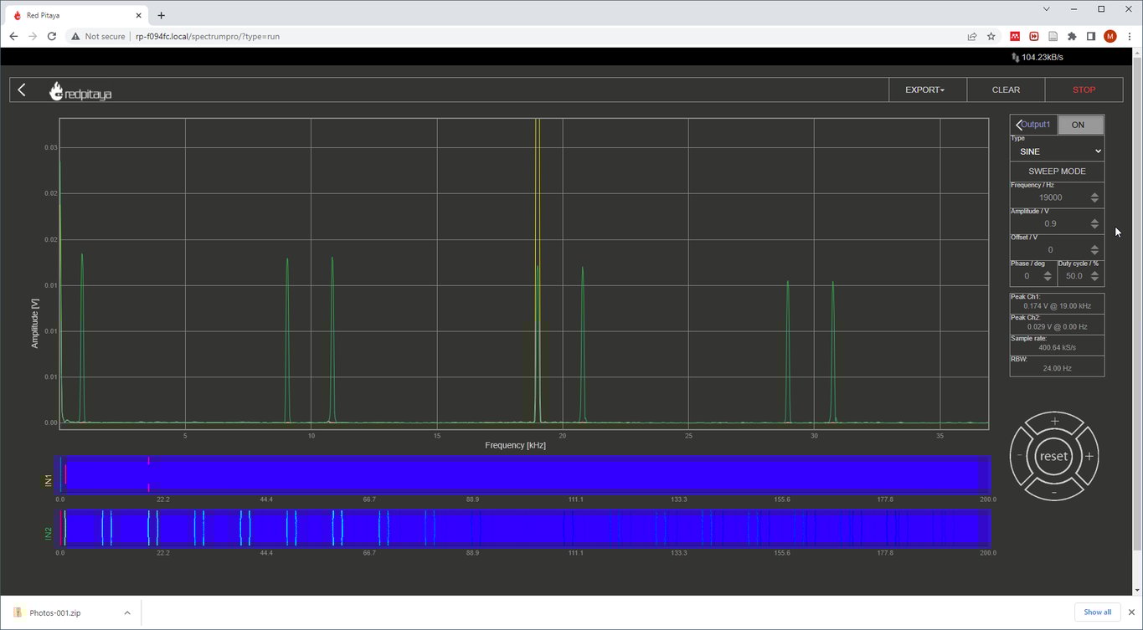
Task: Expand the Photos-001.zip download options
Action: tap(127, 612)
